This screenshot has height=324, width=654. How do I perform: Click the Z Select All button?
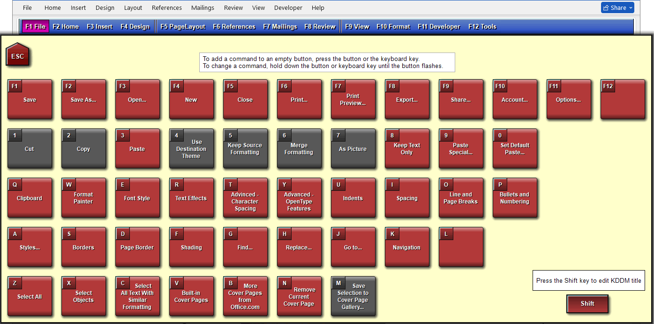coord(30,296)
